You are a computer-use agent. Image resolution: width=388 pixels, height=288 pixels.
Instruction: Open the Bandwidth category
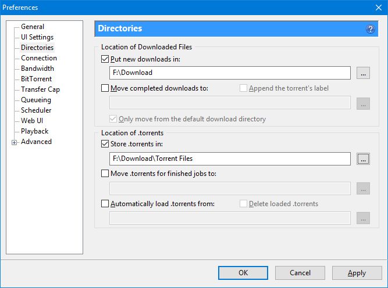point(37,69)
